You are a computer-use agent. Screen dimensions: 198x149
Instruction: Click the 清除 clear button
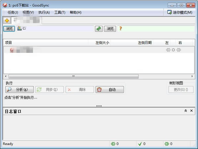point(80,90)
